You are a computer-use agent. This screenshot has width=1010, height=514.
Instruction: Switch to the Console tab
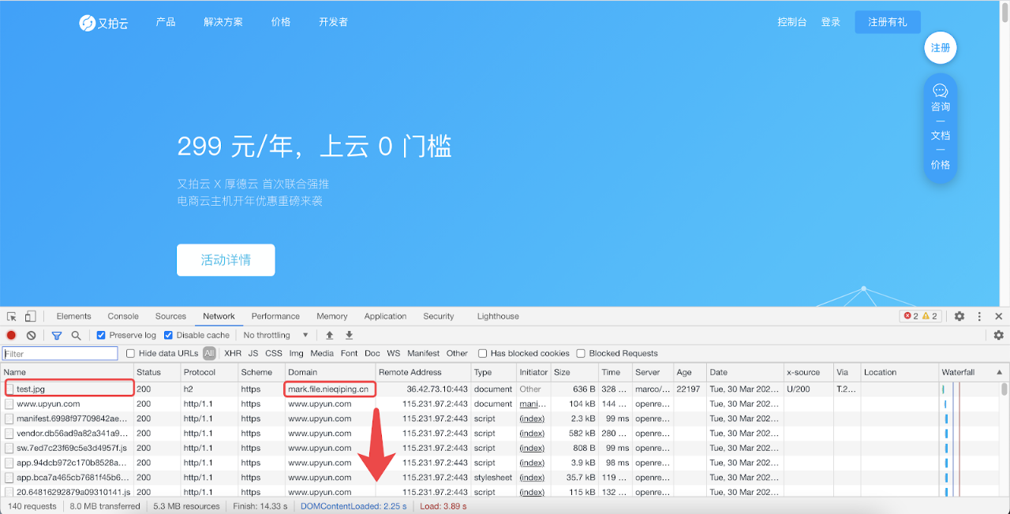(123, 316)
